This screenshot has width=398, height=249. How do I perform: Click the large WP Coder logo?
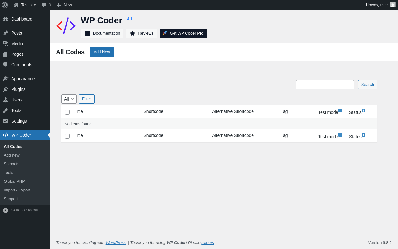[66, 26]
